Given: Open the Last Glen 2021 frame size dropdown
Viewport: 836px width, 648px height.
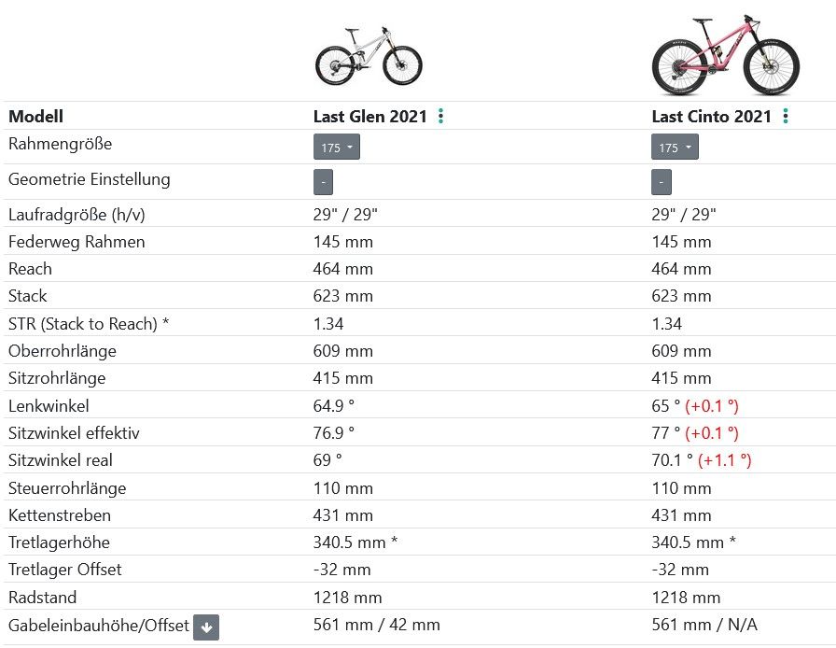Looking at the screenshot, I should point(336,148).
